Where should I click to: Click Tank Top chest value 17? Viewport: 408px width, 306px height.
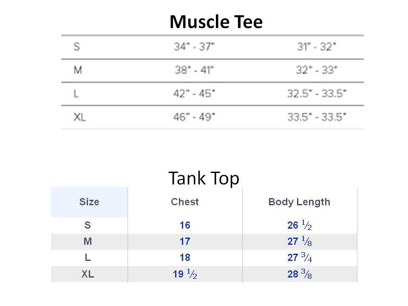point(185,241)
